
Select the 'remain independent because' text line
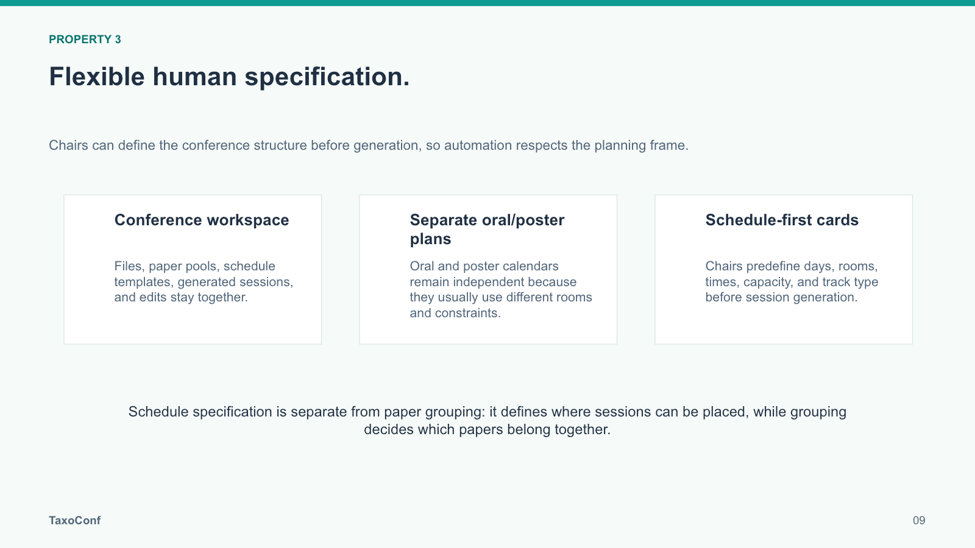point(494,282)
